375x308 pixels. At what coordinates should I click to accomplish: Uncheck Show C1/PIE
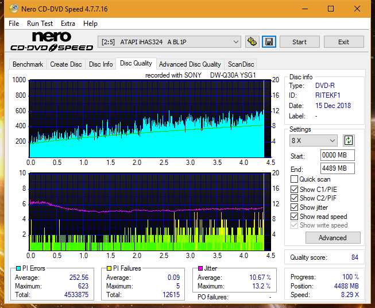294,189
